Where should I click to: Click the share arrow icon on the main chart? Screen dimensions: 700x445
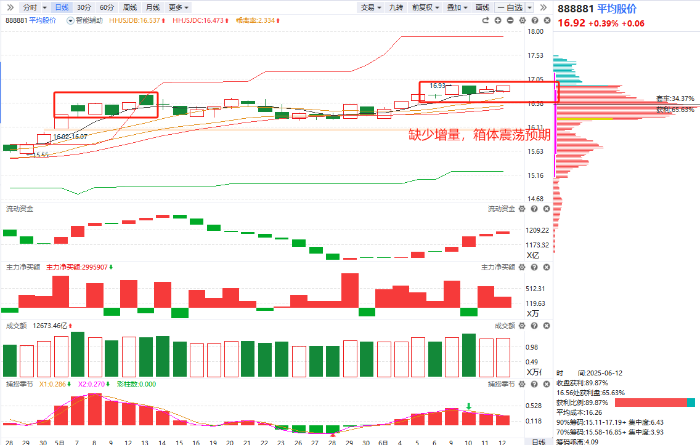(486, 20)
